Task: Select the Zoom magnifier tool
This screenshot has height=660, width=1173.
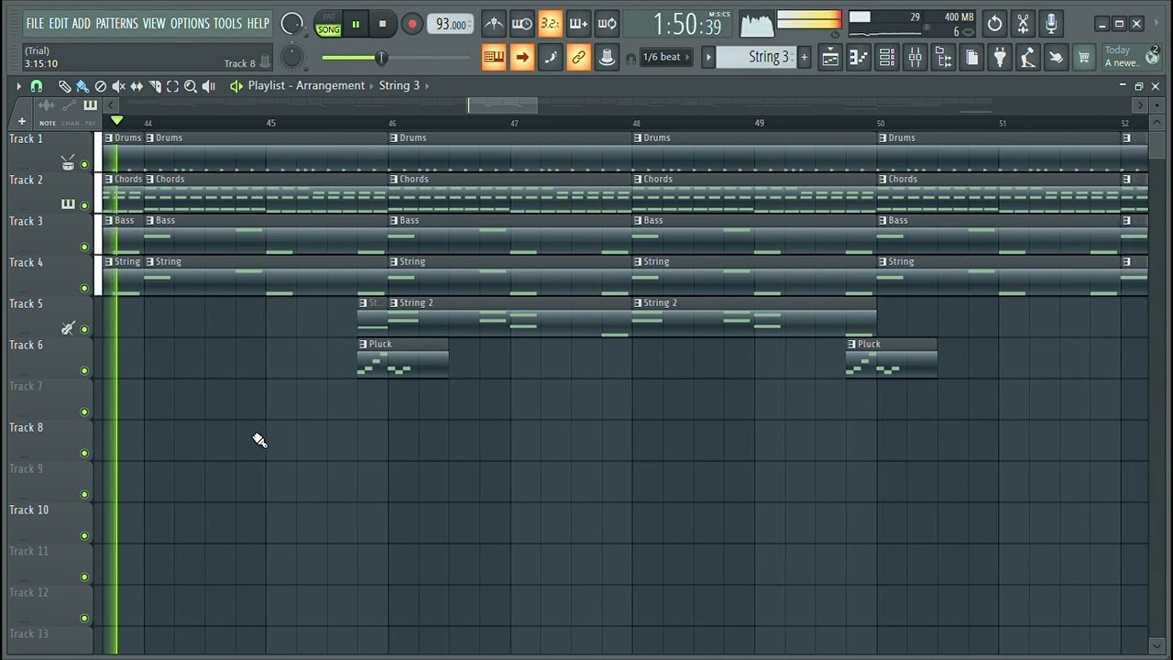Action: [191, 86]
